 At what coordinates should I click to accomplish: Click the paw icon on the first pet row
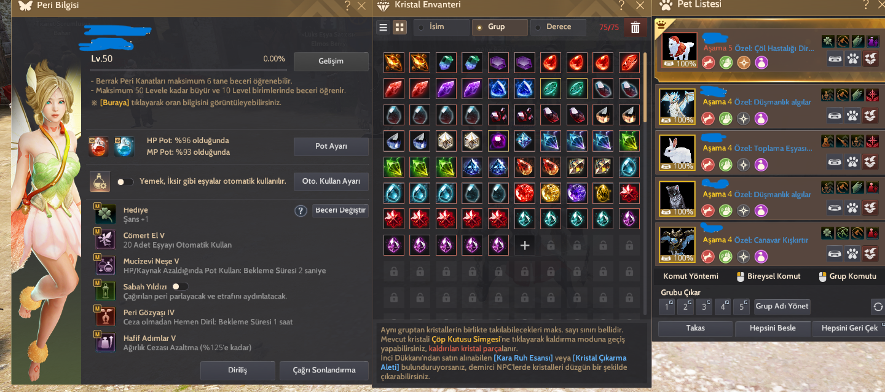(852, 59)
